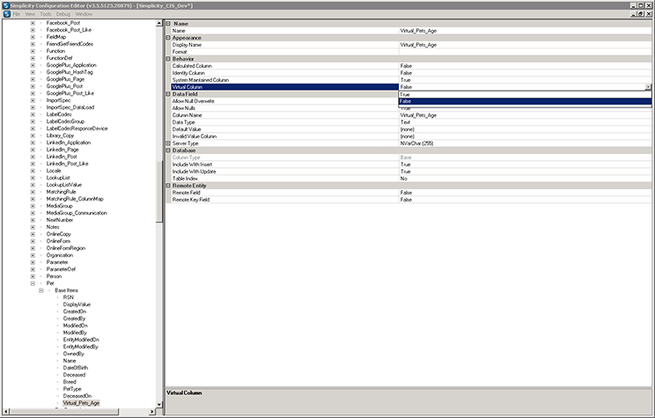Click the Invalid Value Column row
The width and height of the screenshot is (655, 418).
click(410, 136)
